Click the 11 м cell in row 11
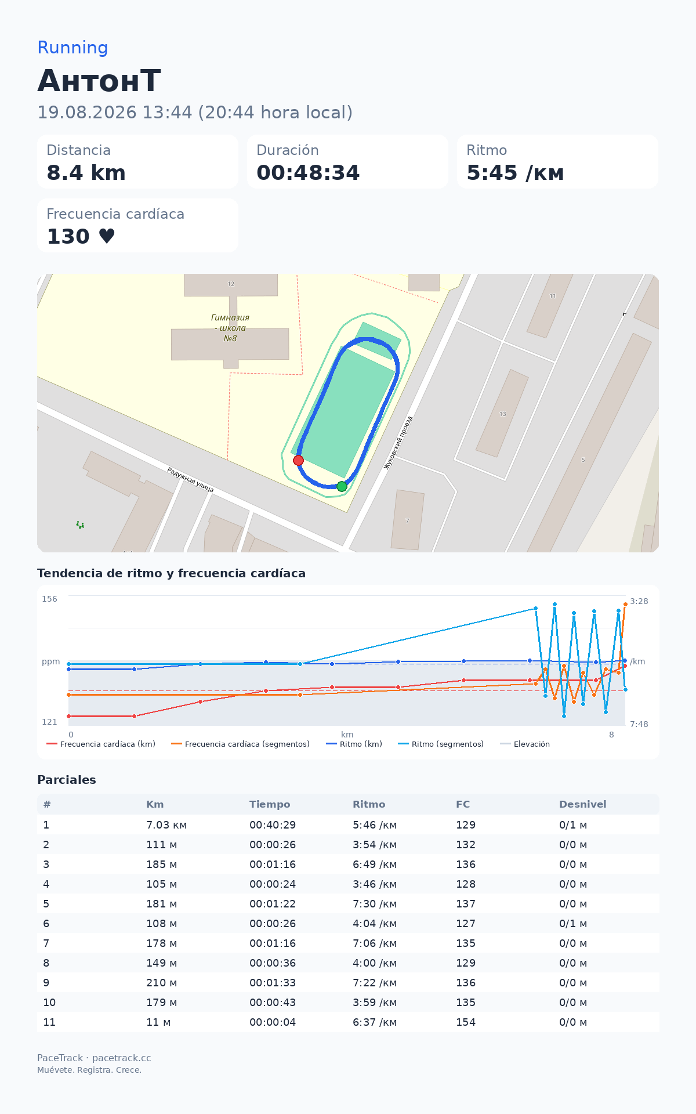Image resolution: width=696 pixels, height=1114 pixels. [x=158, y=1022]
